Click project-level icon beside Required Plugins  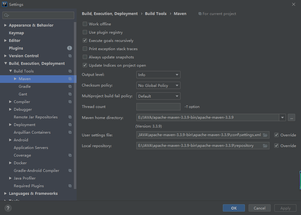pos(70,186)
